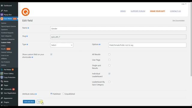Check the User Page checkbox
Viewport: 192px width, 108px height.
109,60
